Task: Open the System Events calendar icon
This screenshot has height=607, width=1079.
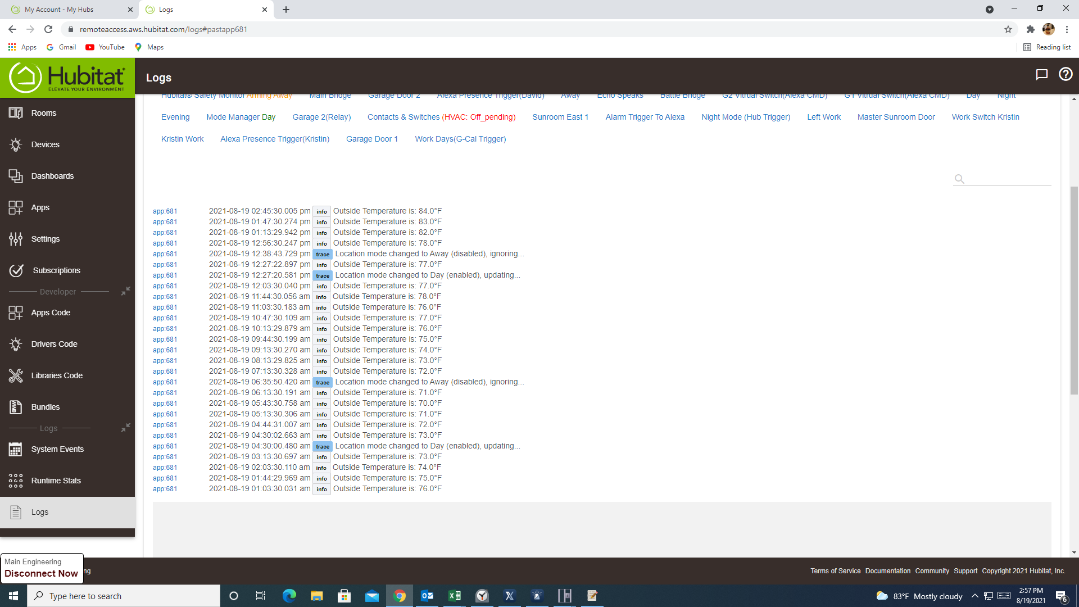Action: point(16,449)
